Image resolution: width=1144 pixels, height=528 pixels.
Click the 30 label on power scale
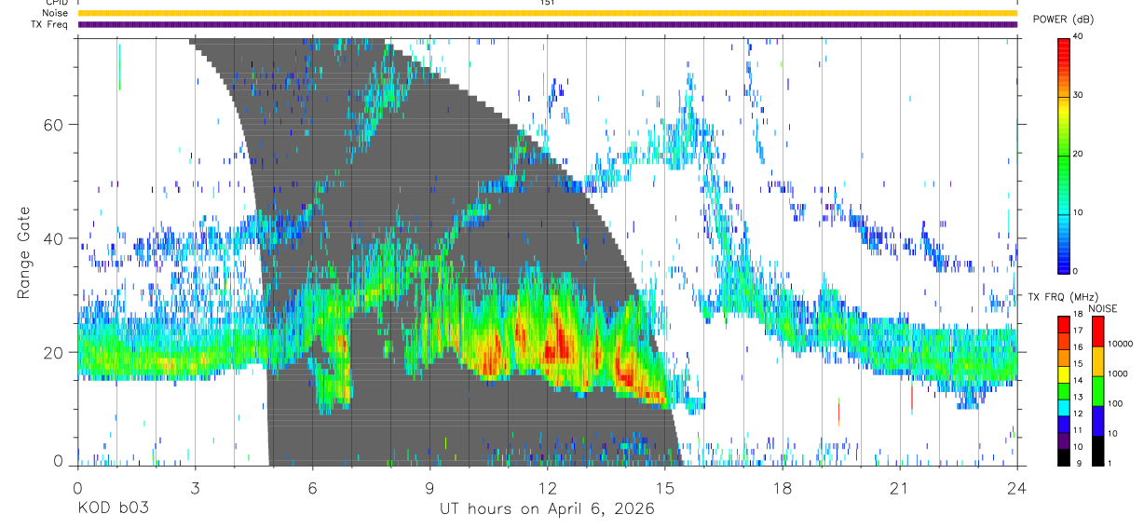point(1077,95)
